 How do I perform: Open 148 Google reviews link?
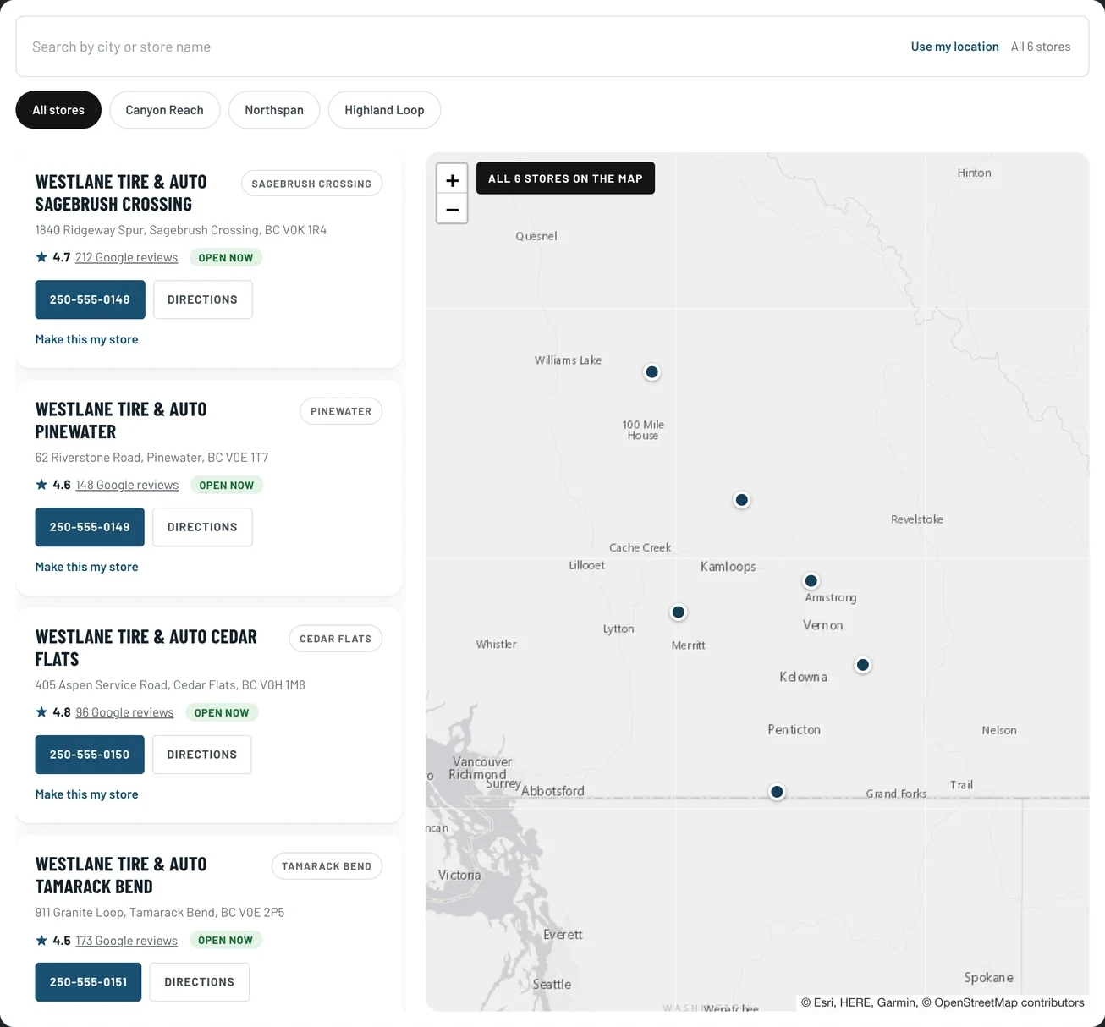pyautogui.click(x=127, y=485)
